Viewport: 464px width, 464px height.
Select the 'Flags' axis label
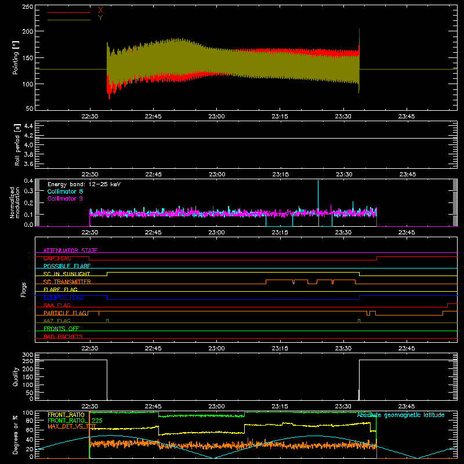tap(23, 289)
